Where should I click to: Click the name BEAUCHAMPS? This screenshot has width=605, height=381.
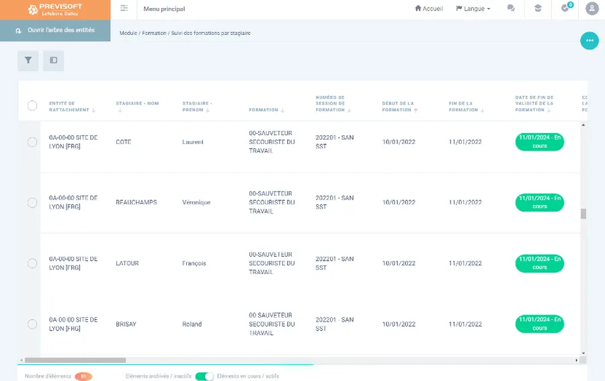[x=136, y=202]
